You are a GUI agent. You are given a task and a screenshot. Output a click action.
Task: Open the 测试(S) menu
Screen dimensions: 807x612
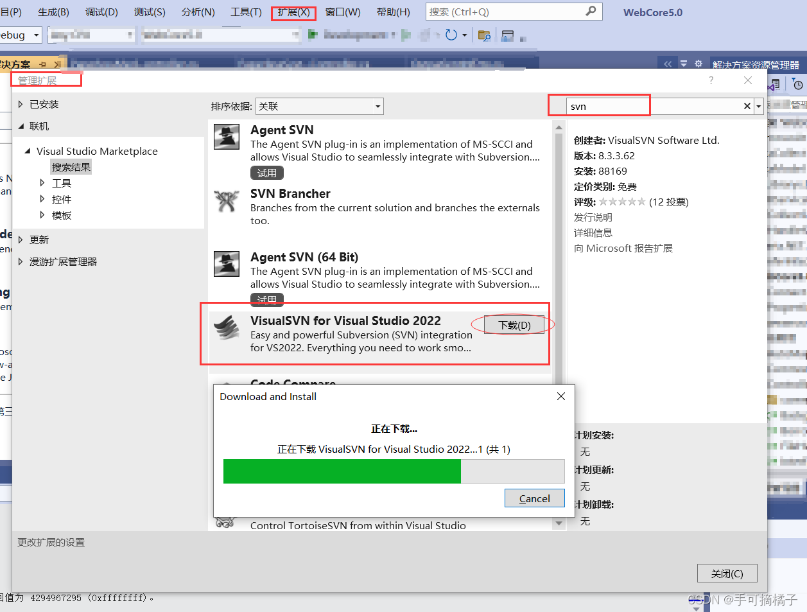coord(150,12)
